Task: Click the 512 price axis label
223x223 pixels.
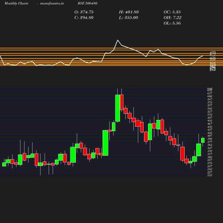Action: pyautogui.click(x=210, y=115)
